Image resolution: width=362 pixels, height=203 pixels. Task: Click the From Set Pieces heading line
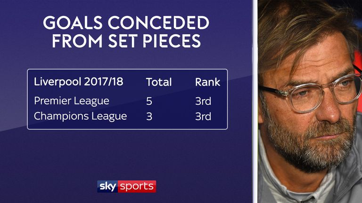(126, 41)
